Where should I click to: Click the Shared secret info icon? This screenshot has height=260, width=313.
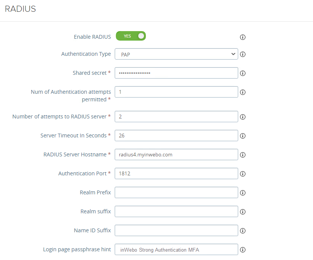tap(242, 73)
